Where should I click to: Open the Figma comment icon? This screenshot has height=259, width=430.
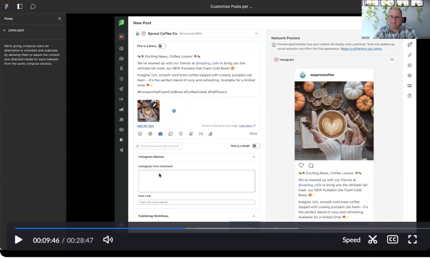pos(33,6)
